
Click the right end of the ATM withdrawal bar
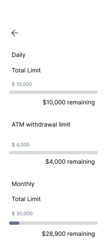tap(96, 153)
